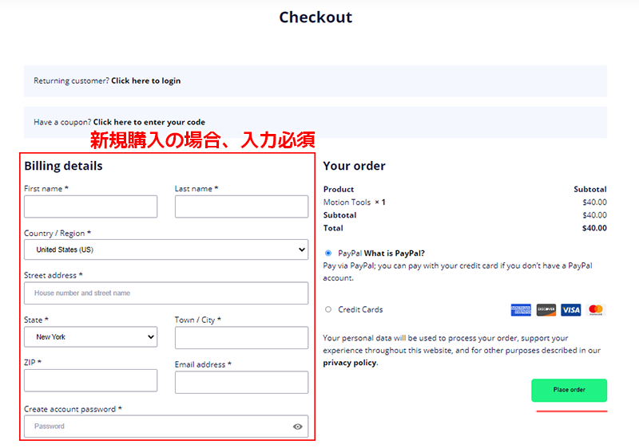The image size is (639, 448).
Task: Open the What is PayPal link
Action: click(x=395, y=253)
